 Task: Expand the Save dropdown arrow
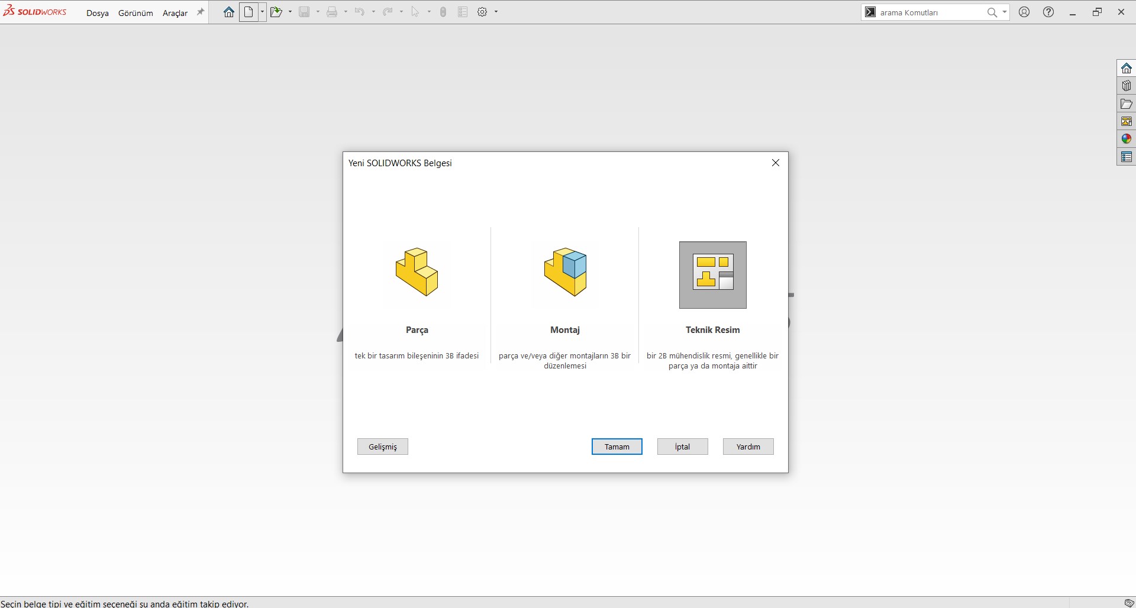coord(318,12)
